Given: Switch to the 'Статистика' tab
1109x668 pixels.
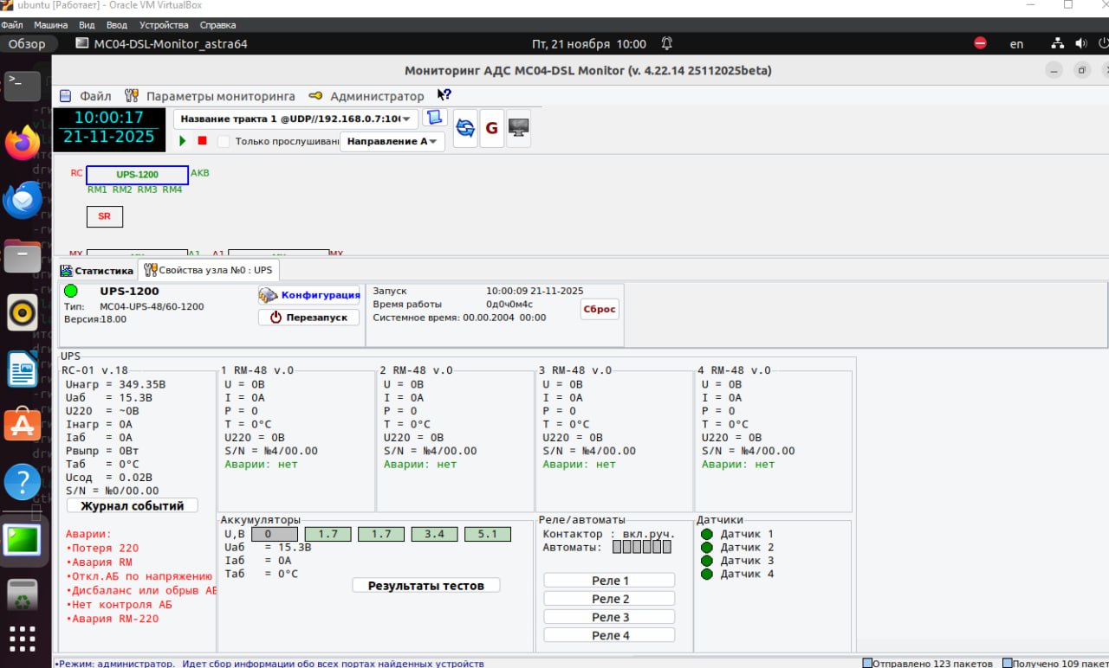Looking at the screenshot, I should (96, 270).
